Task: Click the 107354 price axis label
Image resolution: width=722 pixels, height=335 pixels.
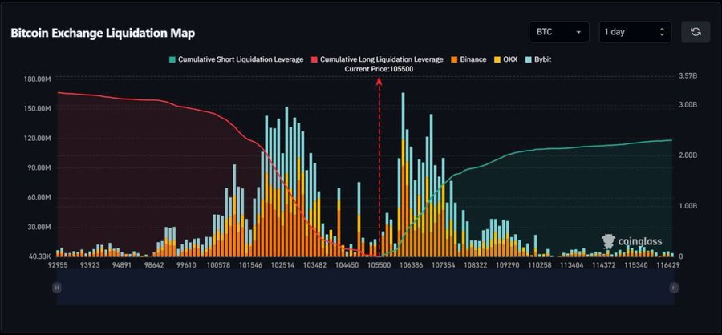Action: pos(444,265)
